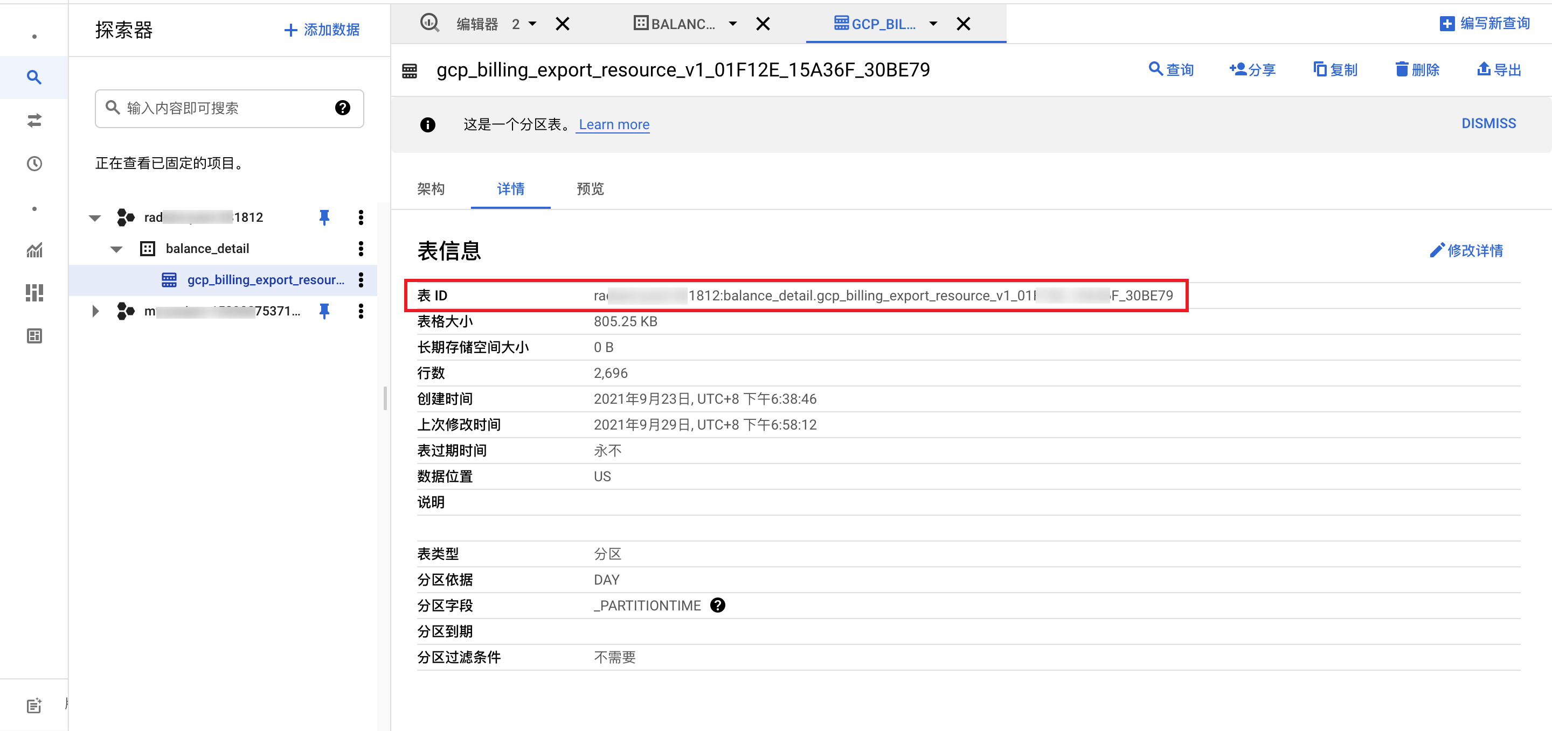Open the editor tab dropdown arrow
1552x731 pixels.
pos(532,24)
